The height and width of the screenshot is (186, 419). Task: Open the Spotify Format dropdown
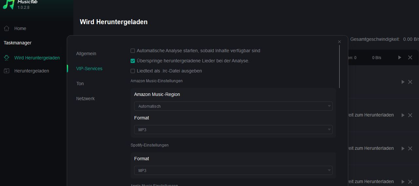[x=233, y=170]
